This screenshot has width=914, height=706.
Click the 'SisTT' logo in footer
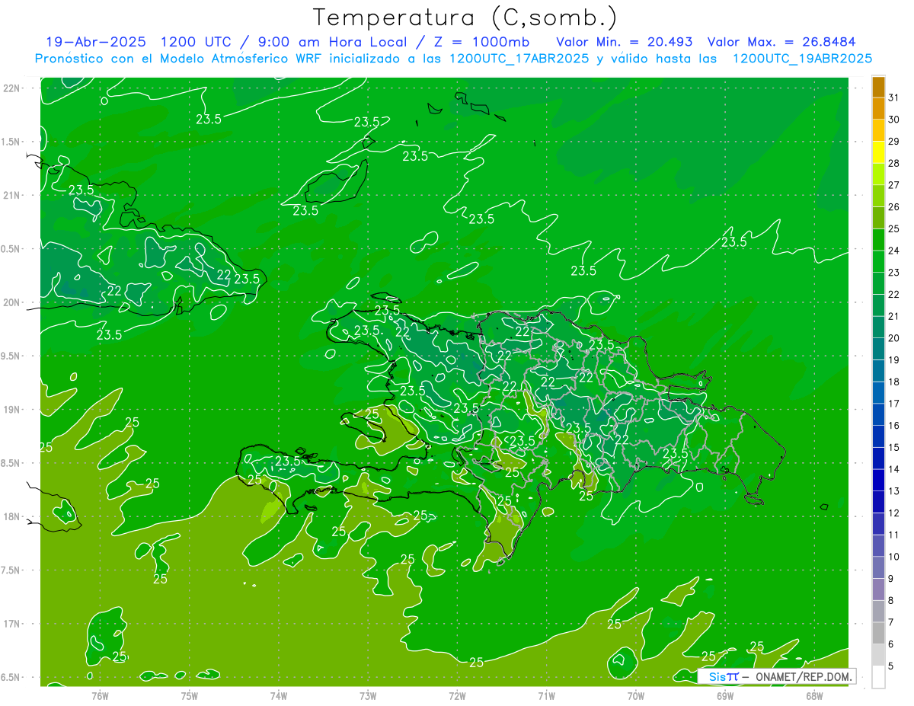(724, 676)
